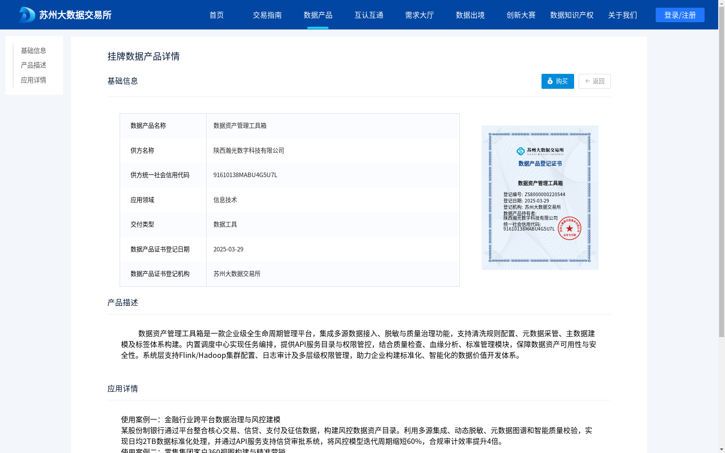Select supplier name 陕西瀚光数字科技有限公司
The image size is (725, 453).
tap(249, 150)
